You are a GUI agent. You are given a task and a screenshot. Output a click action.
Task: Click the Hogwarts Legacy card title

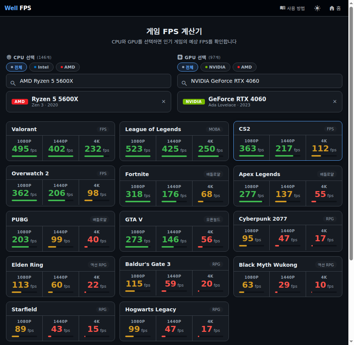tap(151, 309)
